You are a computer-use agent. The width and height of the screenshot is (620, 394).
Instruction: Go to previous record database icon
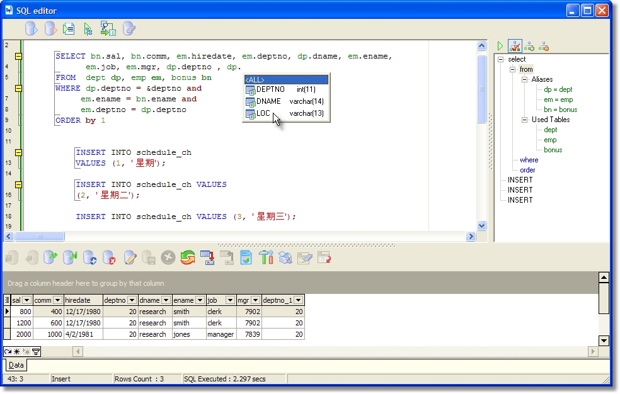point(32,258)
